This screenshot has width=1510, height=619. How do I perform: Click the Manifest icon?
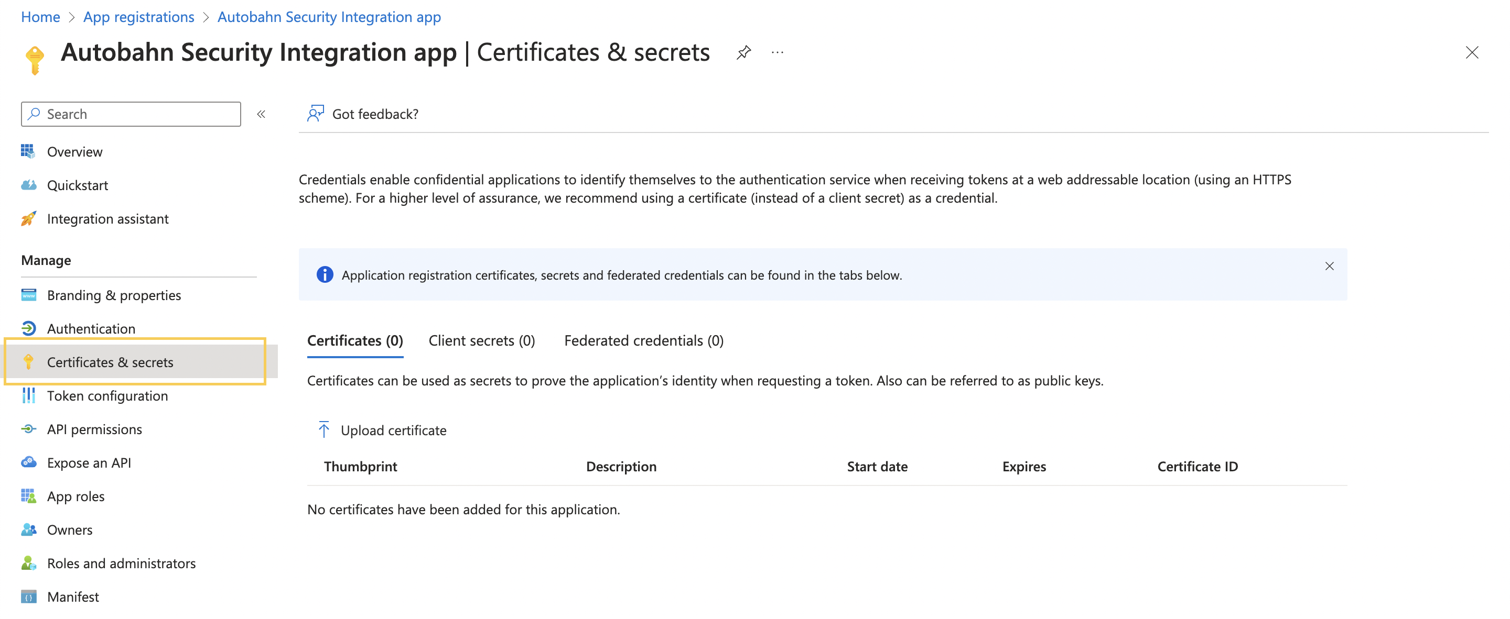coord(28,597)
